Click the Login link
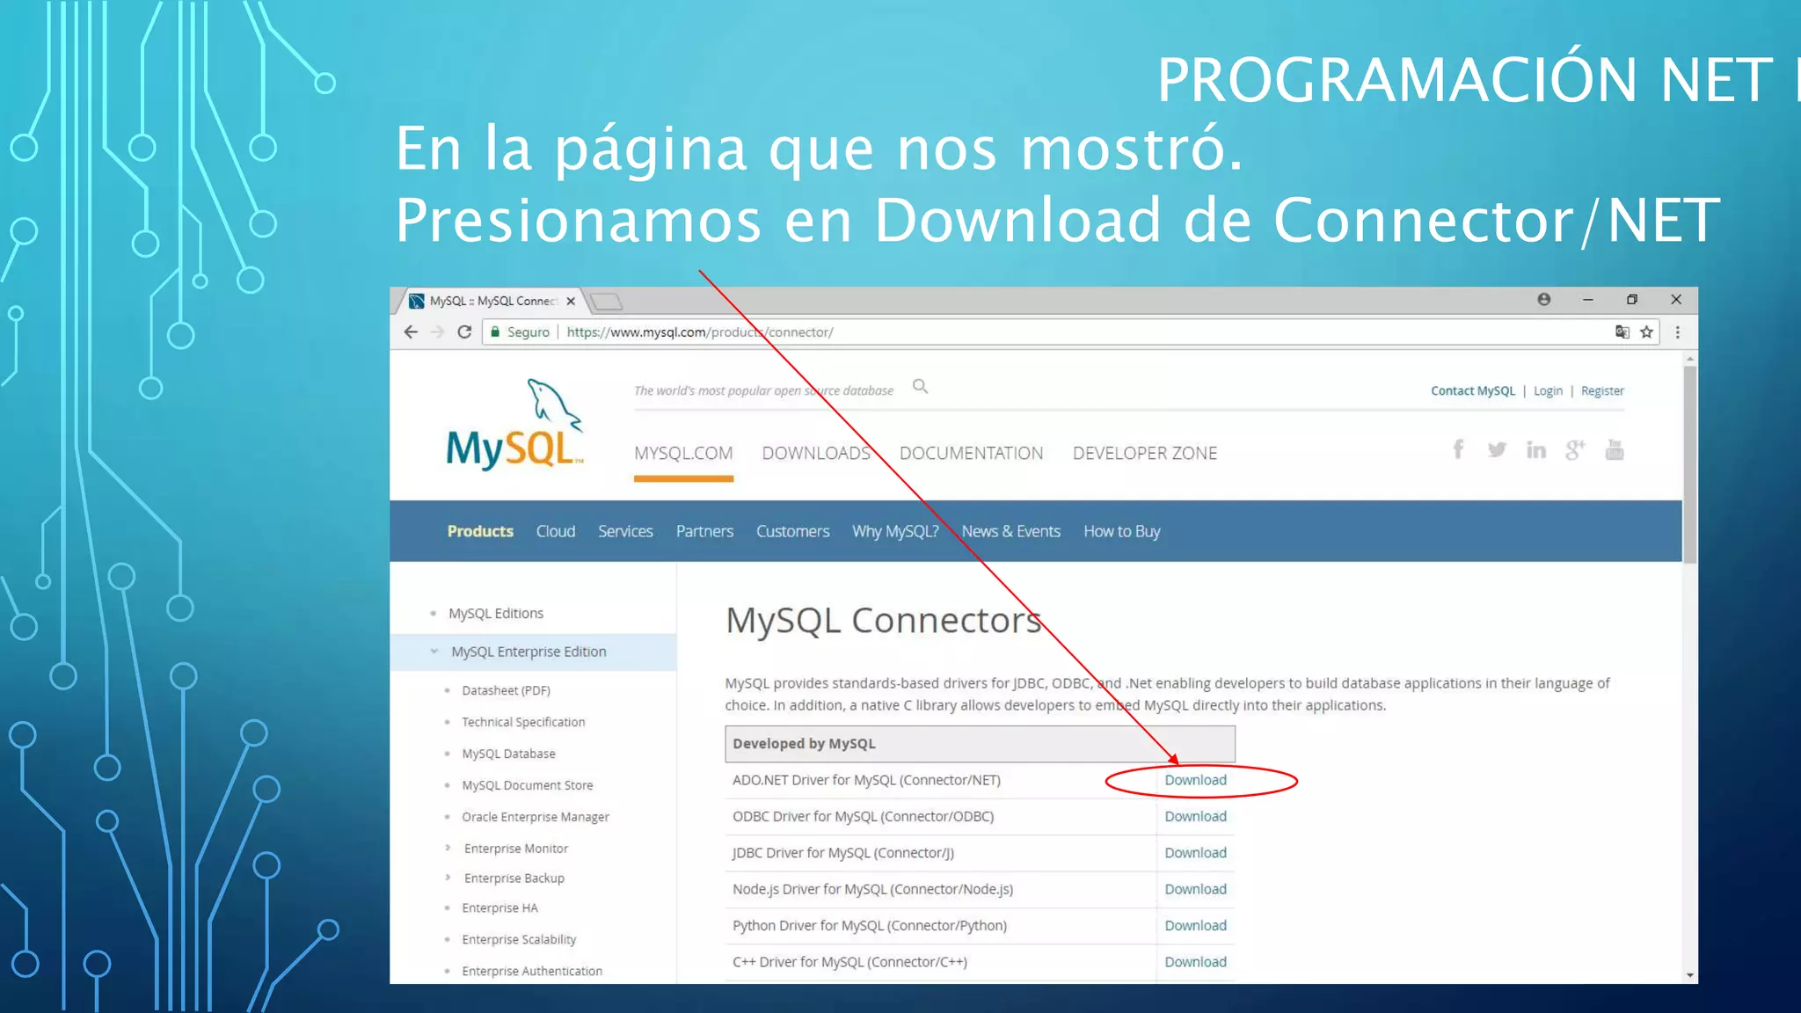This screenshot has width=1801, height=1013. (1548, 390)
